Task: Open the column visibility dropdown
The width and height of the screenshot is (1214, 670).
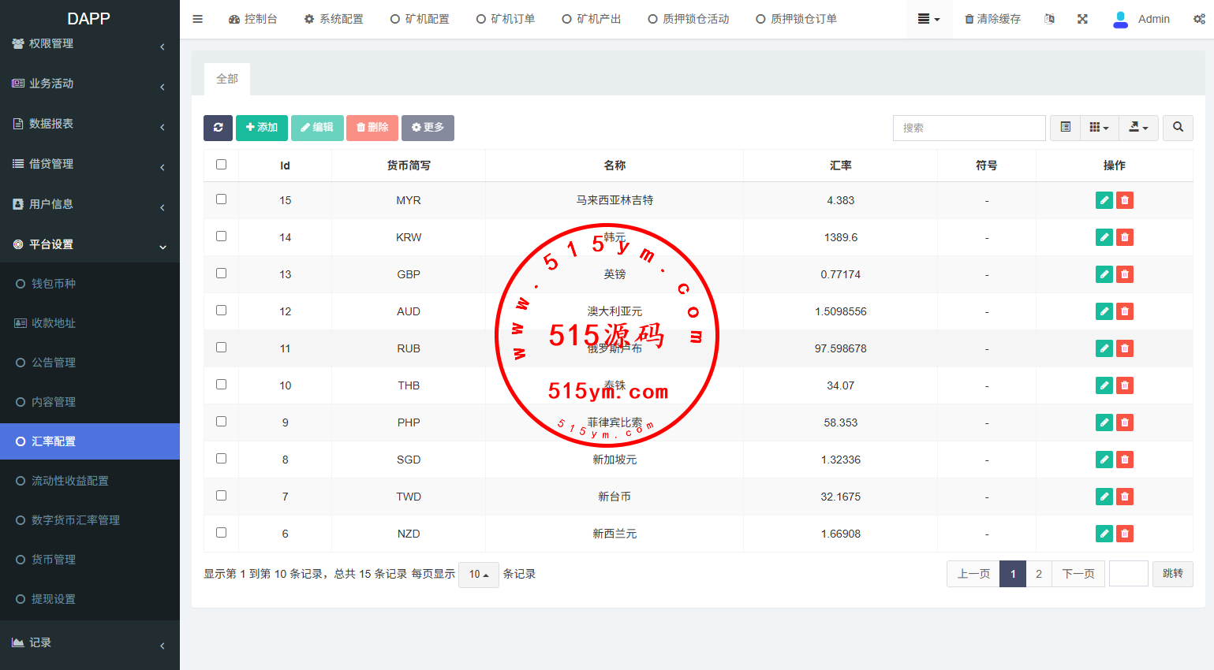Action: point(1099,128)
